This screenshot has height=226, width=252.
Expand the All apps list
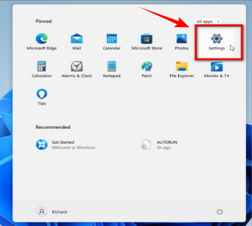click(x=208, y=22)
